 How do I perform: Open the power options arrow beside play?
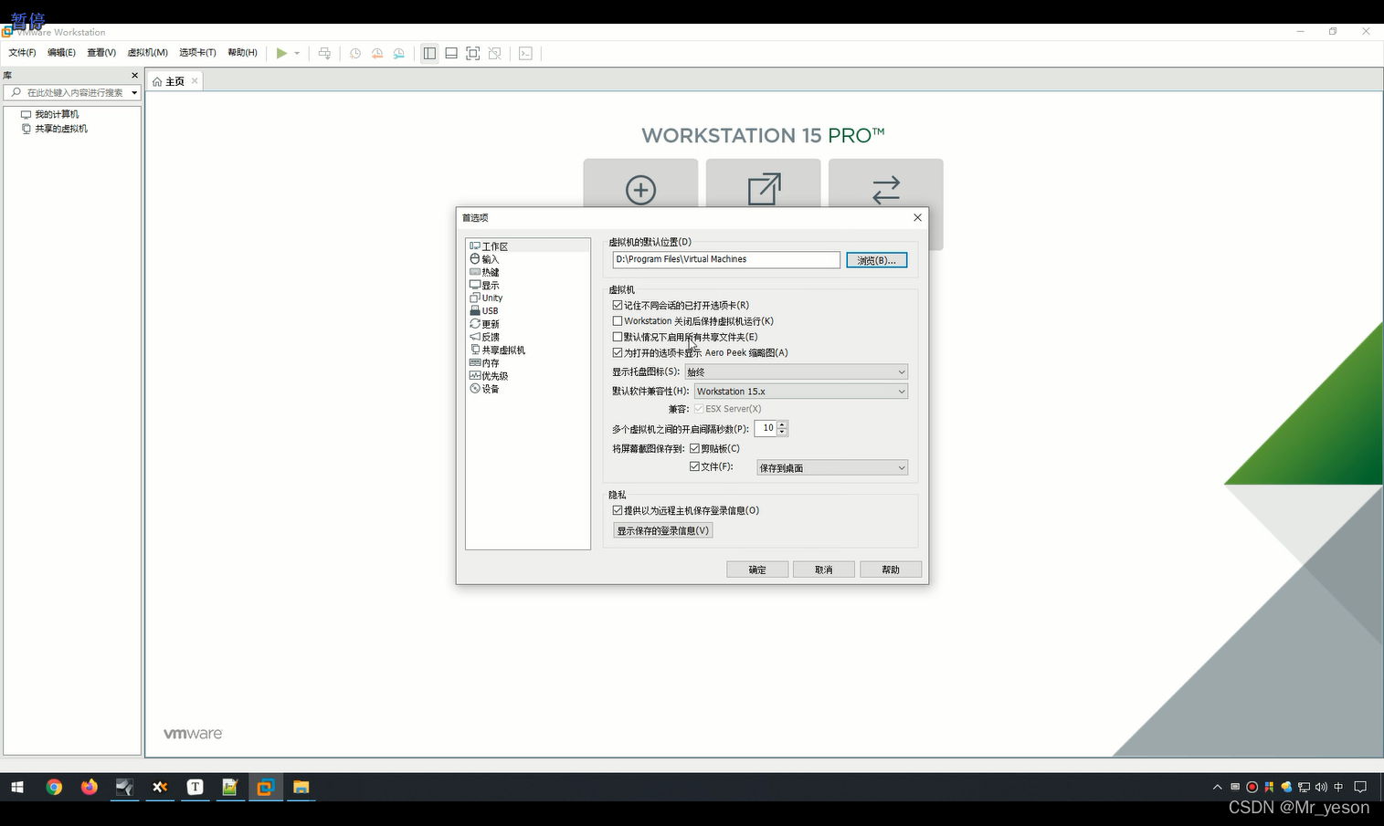pyautogui.click(x=297, y=53)
